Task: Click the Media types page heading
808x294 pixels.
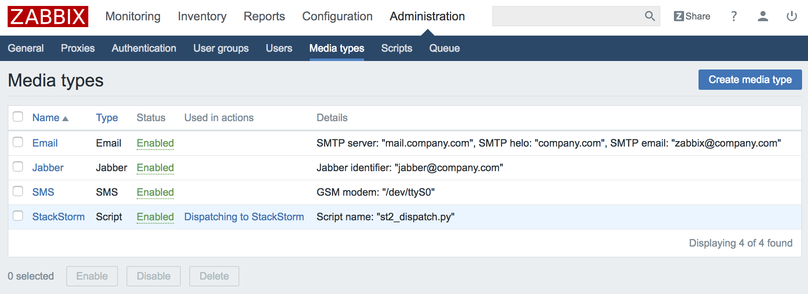Action: click(56, 80)
